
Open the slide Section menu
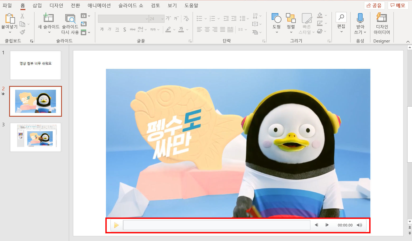[85, 32]
